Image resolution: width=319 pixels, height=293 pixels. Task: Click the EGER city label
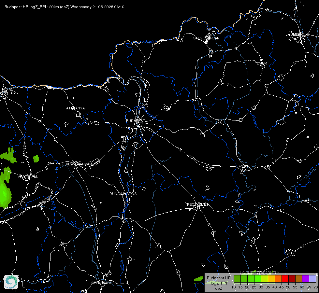click(262, 63)
